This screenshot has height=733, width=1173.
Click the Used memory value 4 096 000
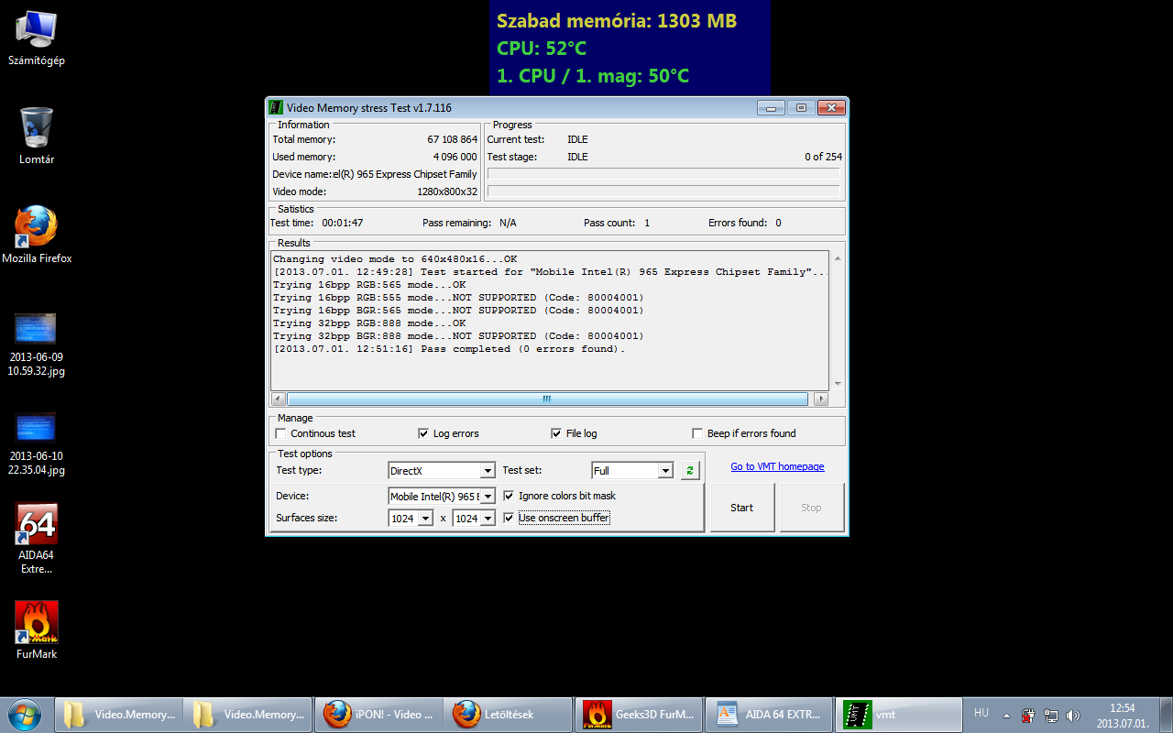(x=455, y=157)
